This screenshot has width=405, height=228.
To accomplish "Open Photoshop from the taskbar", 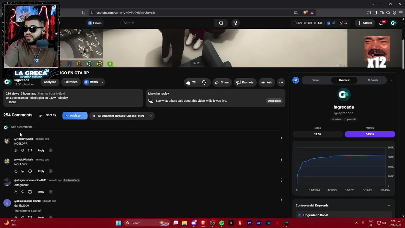I will coord(268,223).
